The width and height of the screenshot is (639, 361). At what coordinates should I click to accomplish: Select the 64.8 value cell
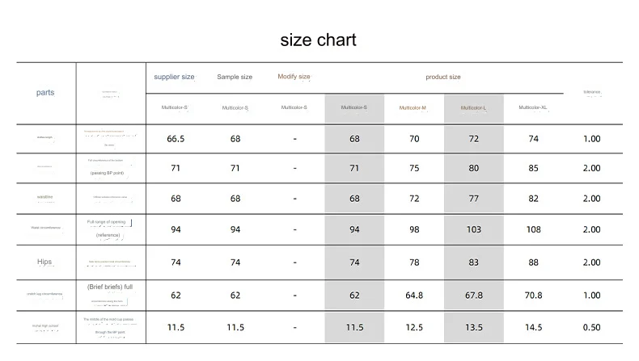[x=414, y=295]
